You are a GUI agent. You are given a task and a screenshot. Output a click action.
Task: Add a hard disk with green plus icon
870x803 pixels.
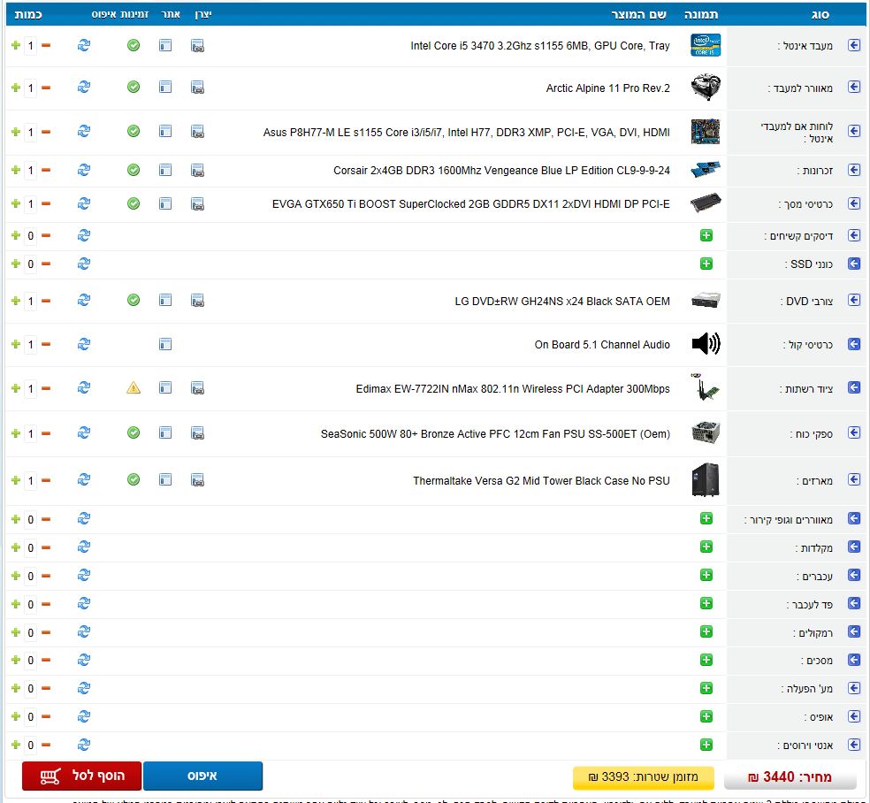click(706, 235)
